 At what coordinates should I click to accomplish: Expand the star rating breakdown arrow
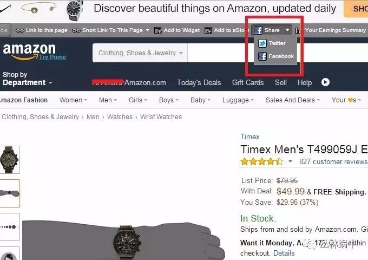pos(290,161)
